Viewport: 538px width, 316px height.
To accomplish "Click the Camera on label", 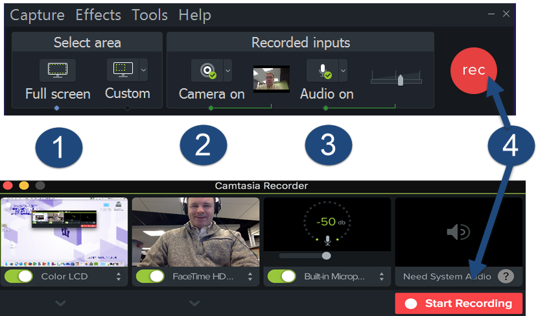I will coord(212,94).
